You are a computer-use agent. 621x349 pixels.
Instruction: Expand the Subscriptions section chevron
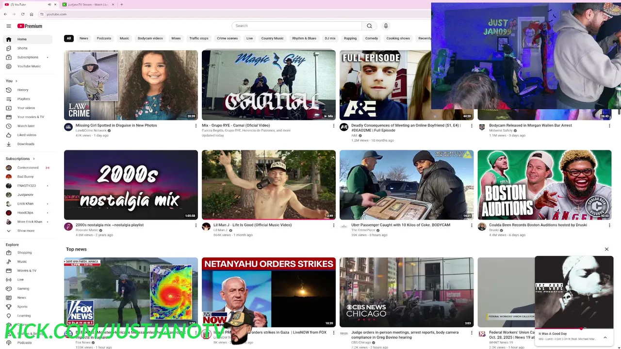click(33, 159)
